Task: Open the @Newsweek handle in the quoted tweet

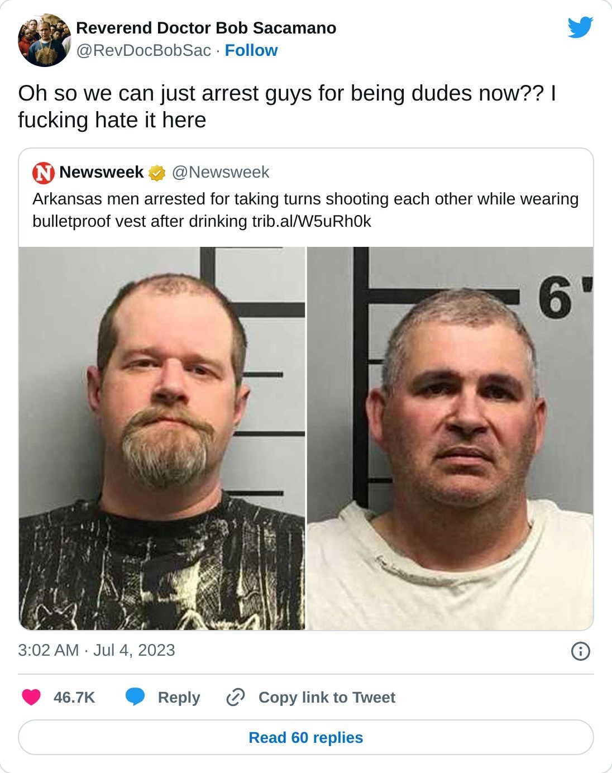Action: pyautogui.click(x=221, y=172)
